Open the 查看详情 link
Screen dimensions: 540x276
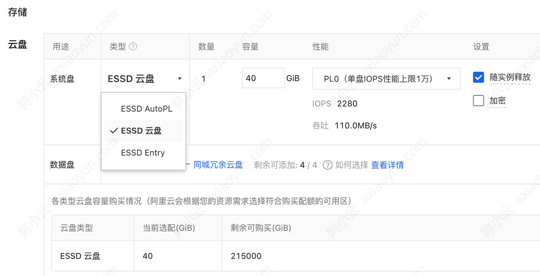point(387,165)
